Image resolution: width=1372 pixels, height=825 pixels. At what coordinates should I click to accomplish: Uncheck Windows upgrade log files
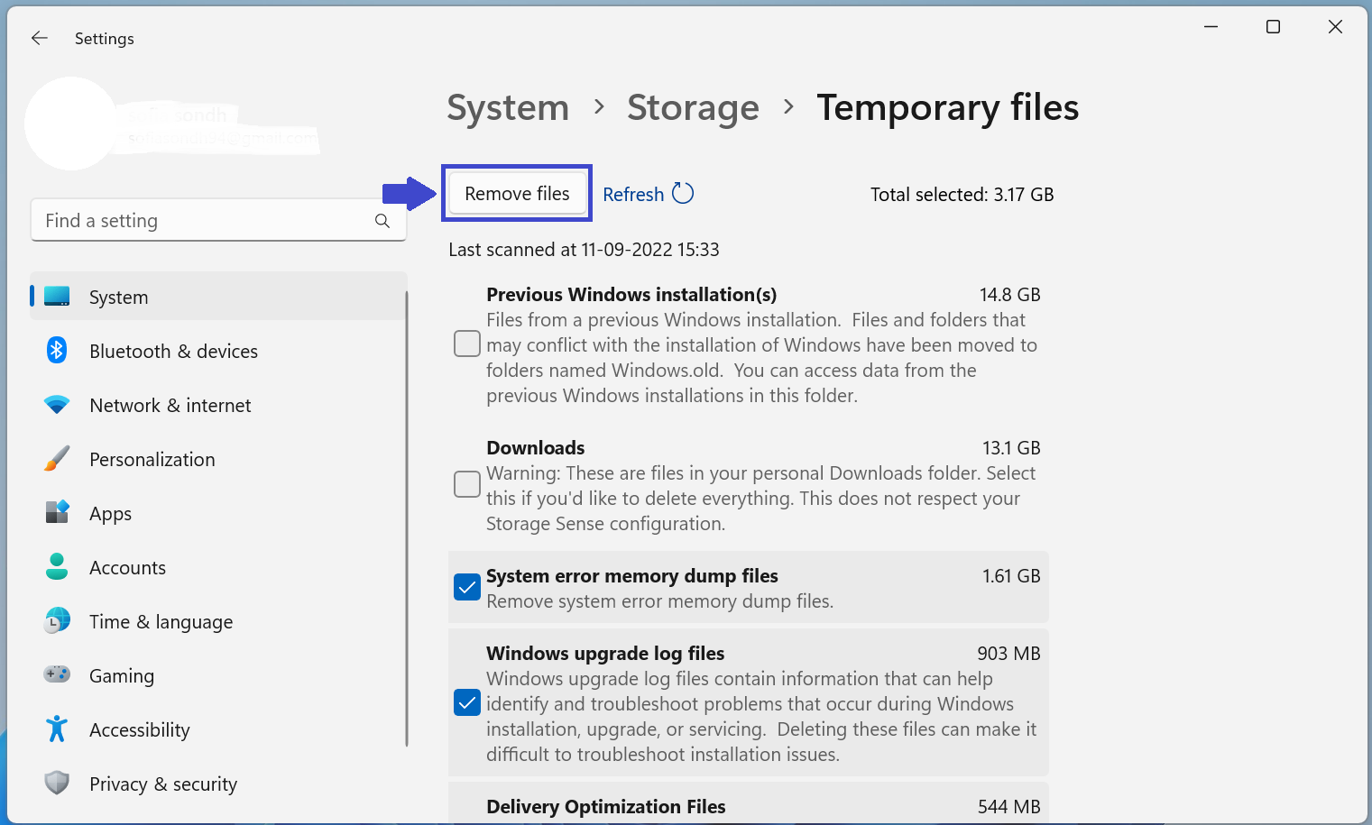(467, 702)
